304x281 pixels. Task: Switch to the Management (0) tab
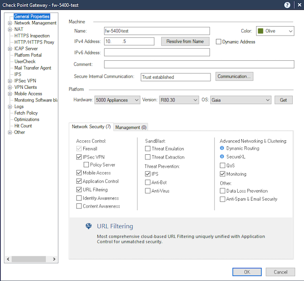[131, 127]
